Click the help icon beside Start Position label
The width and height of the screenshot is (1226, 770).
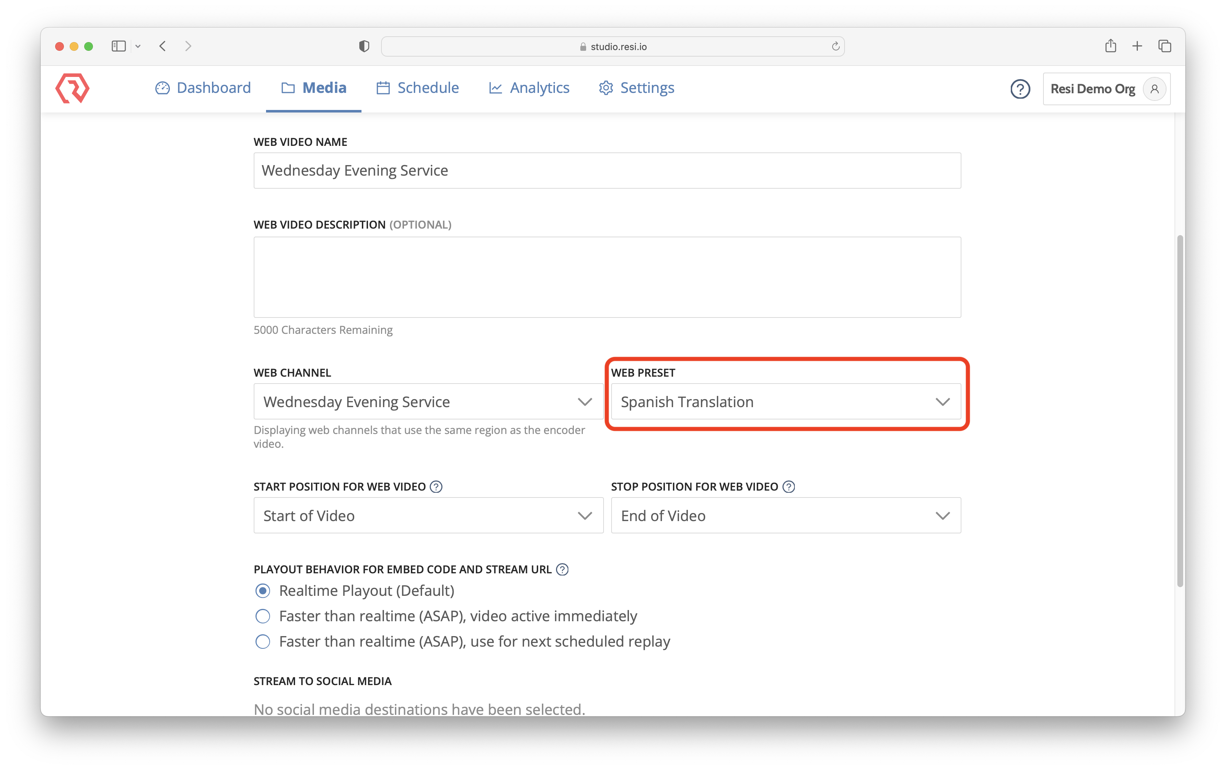pos(436,487)
